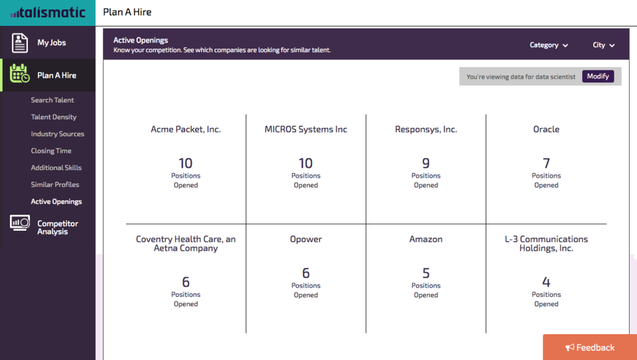Image resolution: width=637 pixels, height=360 pixels.
Task: Select Plan A Hire menu label
Action: [x=57, y=75]
